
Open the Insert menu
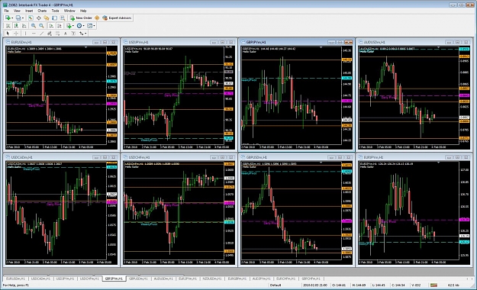(x=29, y=11)
